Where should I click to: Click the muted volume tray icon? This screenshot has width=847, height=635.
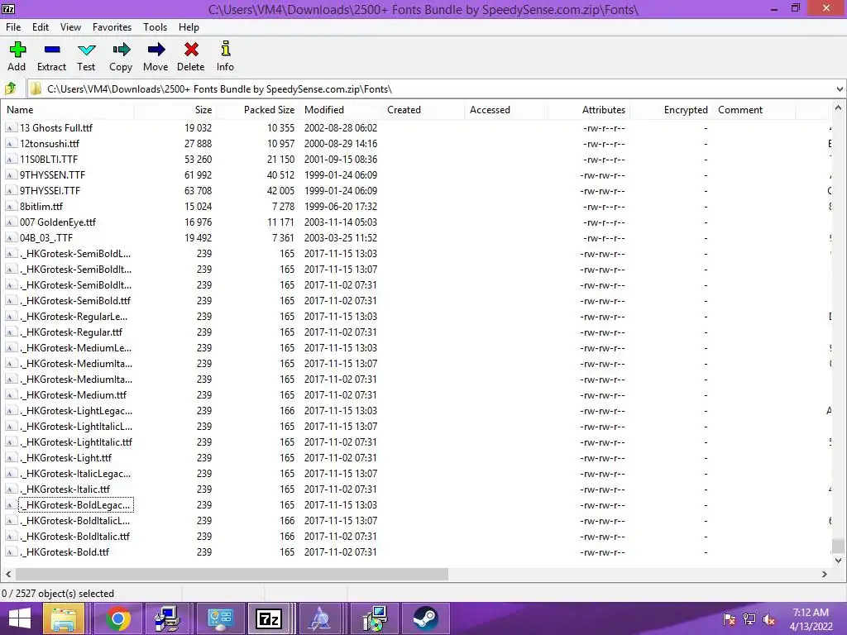[x=769, y=619]
